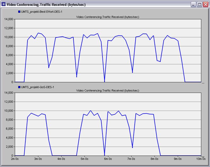The height and width of the screenshot is (167, 210).
Task: Click the 2,000 y-axis label on bottom graph
Action: click(9, 147)
